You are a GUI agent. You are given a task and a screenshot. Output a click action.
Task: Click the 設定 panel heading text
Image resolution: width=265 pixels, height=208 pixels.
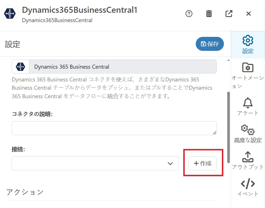[x=12, y=44]
